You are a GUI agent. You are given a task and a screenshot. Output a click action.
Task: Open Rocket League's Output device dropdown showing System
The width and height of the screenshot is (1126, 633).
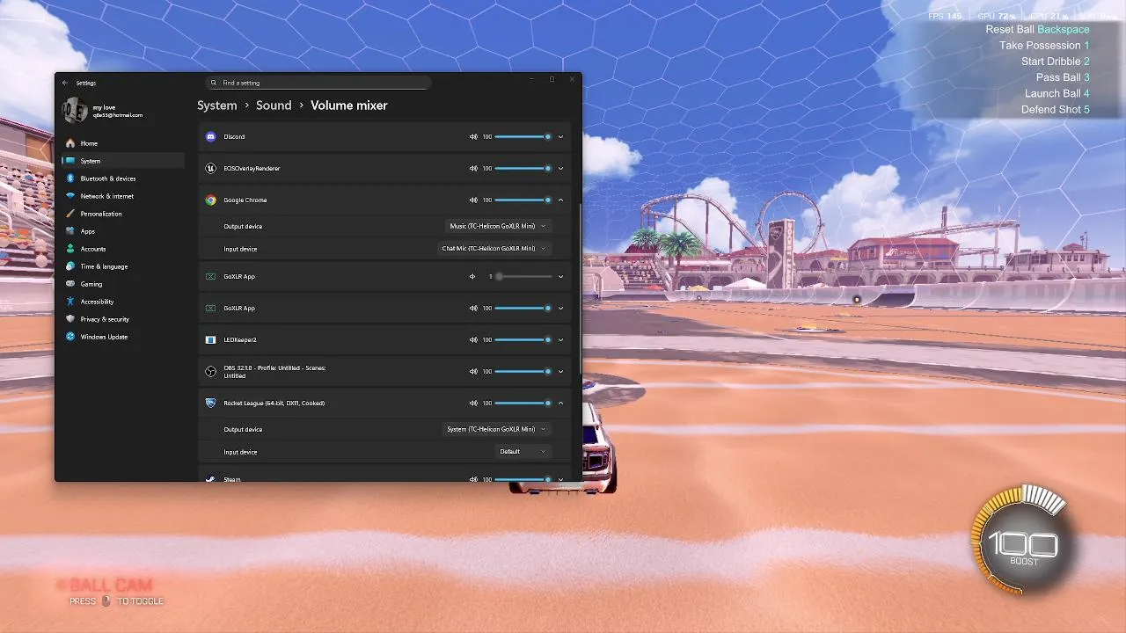pyautogui.click(x=497, y=429)
